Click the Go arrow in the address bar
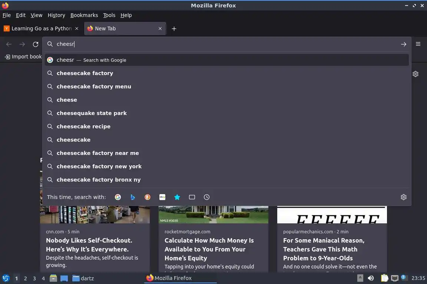Viewport: 427px width, 284px height. [x=404, y=44]
